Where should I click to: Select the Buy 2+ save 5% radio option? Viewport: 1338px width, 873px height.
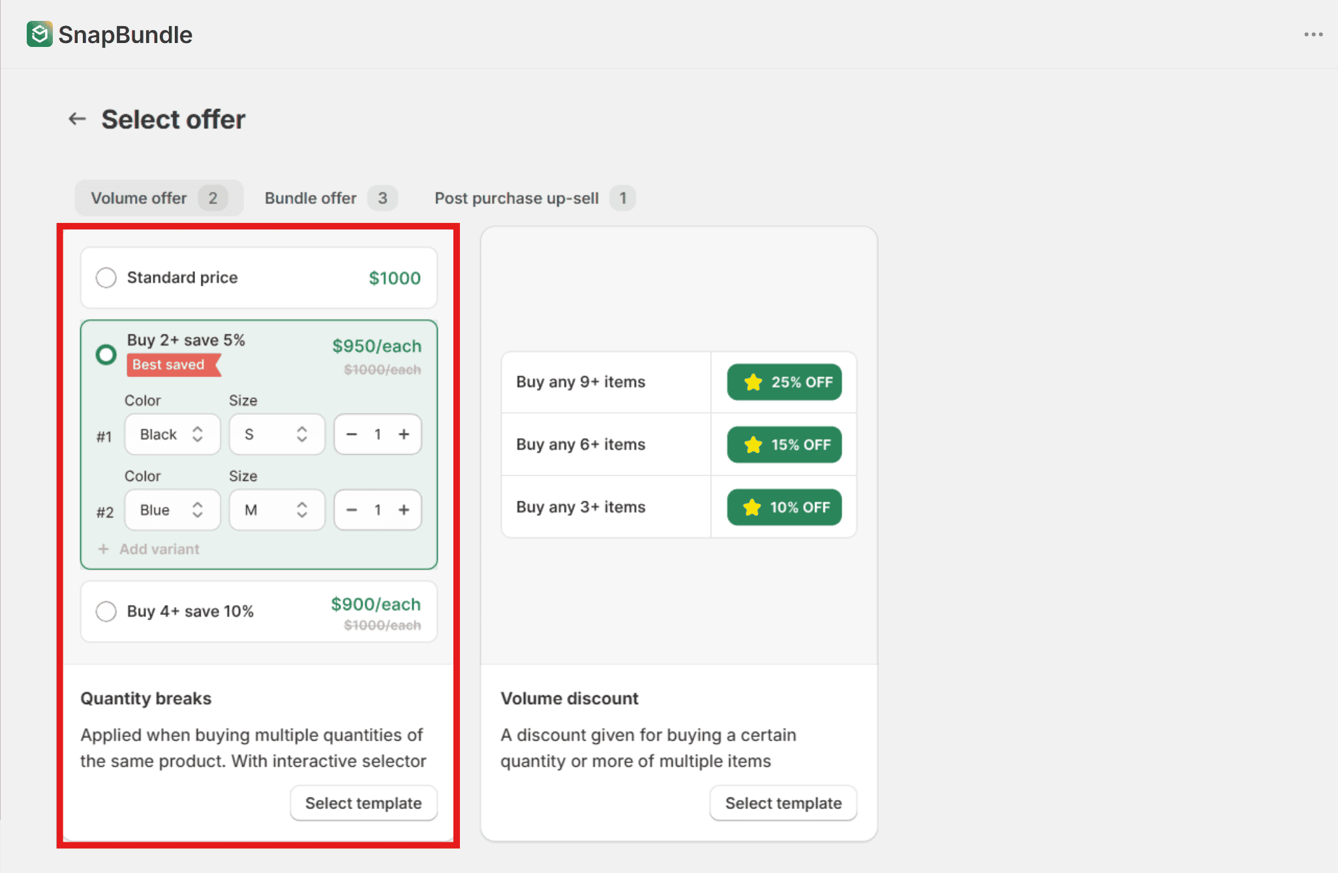click(106, 355)
